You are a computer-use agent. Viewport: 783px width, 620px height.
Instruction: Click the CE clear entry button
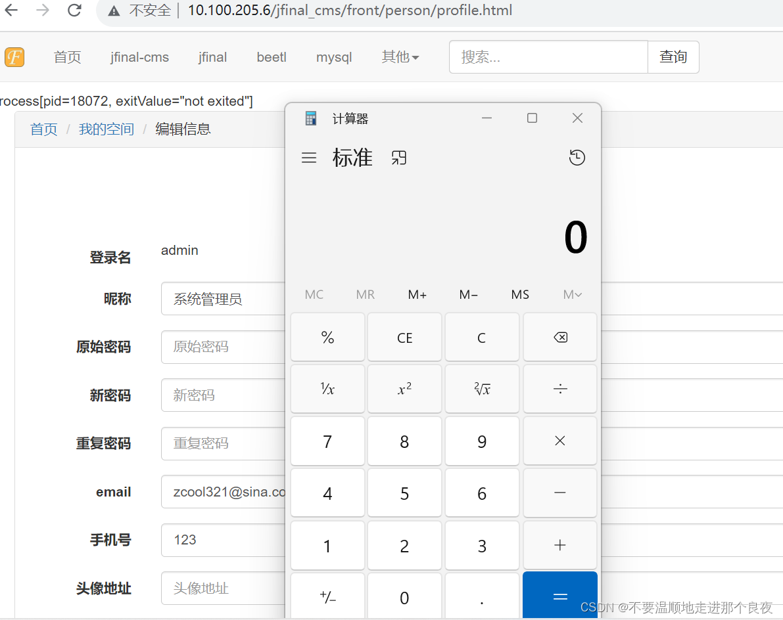(x=404, y=337)
